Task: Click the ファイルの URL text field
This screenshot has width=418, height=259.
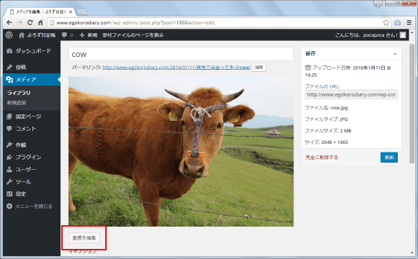Action: pyautogui.click(x=351, y=94)
